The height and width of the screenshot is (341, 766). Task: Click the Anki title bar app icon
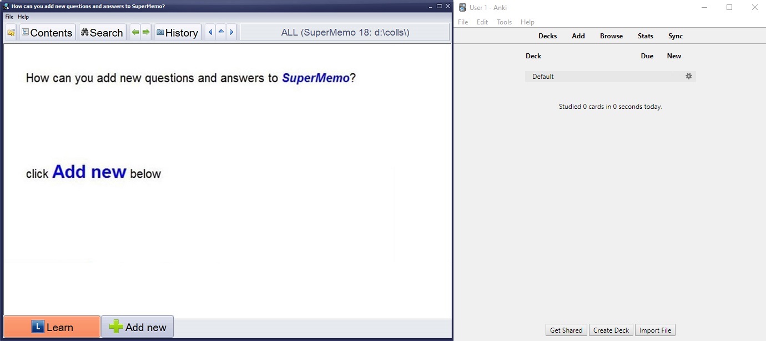462,7
